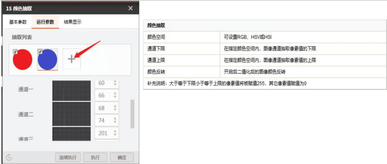The height and width of the screenshot is (164, 387).
Task: Show the 结果显示 tab
Action: (x=73, y=22)
